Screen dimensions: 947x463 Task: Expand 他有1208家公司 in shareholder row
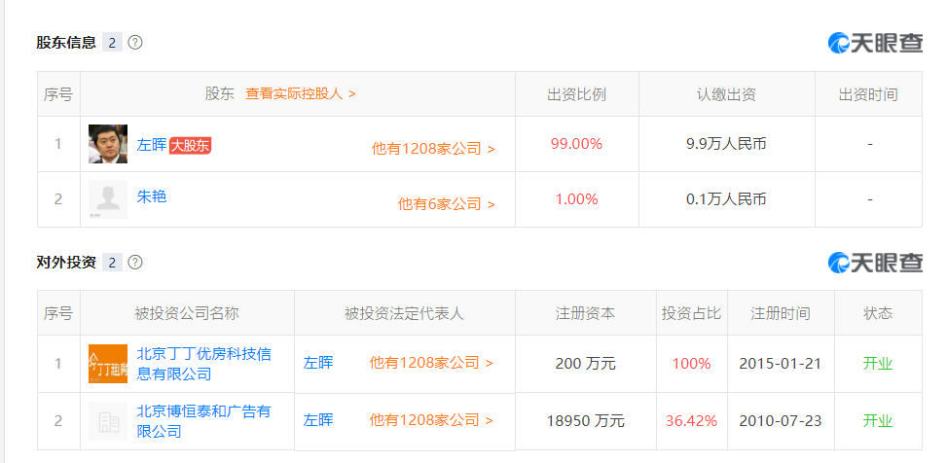tap(433, 149)
